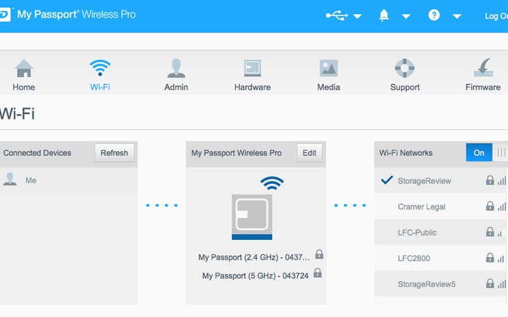Screen dimensions: 508x317
Task: Click the Wi-Fi Networks panel title
Action: point(406,153)
